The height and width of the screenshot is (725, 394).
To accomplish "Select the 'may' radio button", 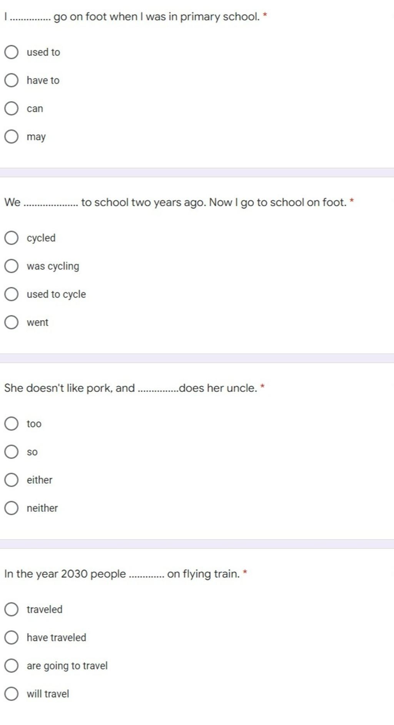I will pos(12,136).
